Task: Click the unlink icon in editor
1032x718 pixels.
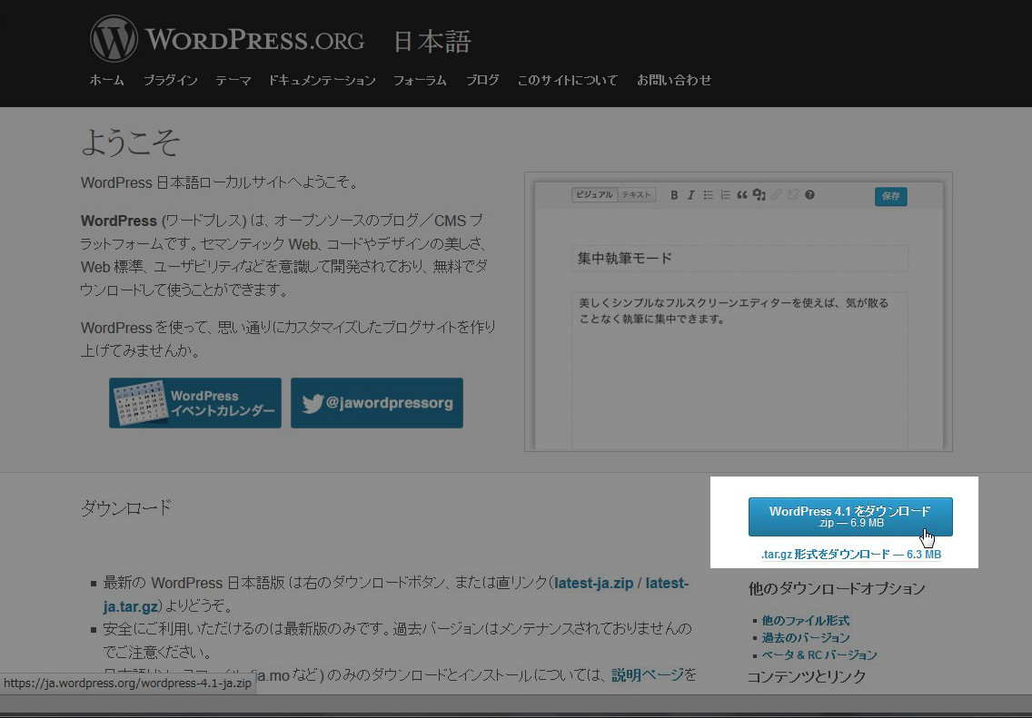Action: pyautogui.click(x=793, y=194)
